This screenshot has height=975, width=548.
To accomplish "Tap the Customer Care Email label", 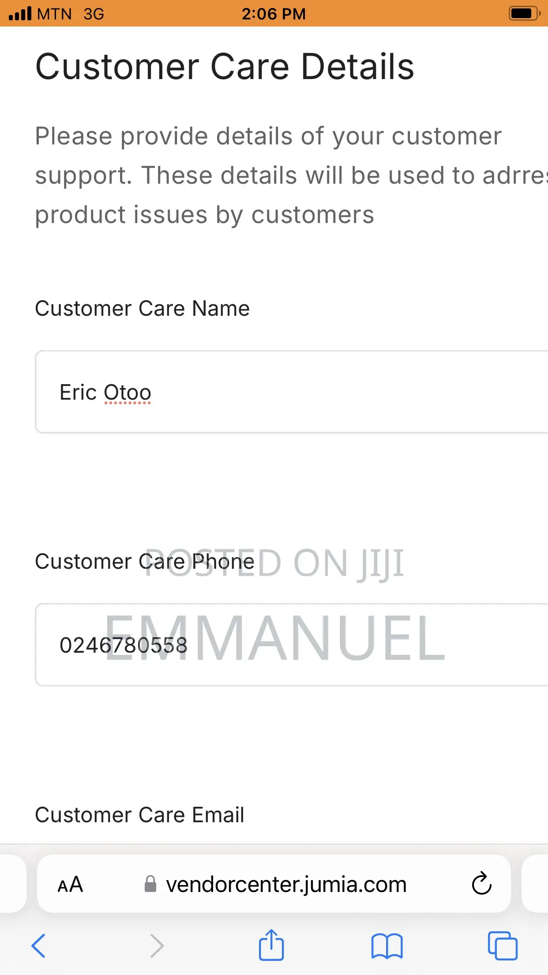I will click(x=139, y=815).
